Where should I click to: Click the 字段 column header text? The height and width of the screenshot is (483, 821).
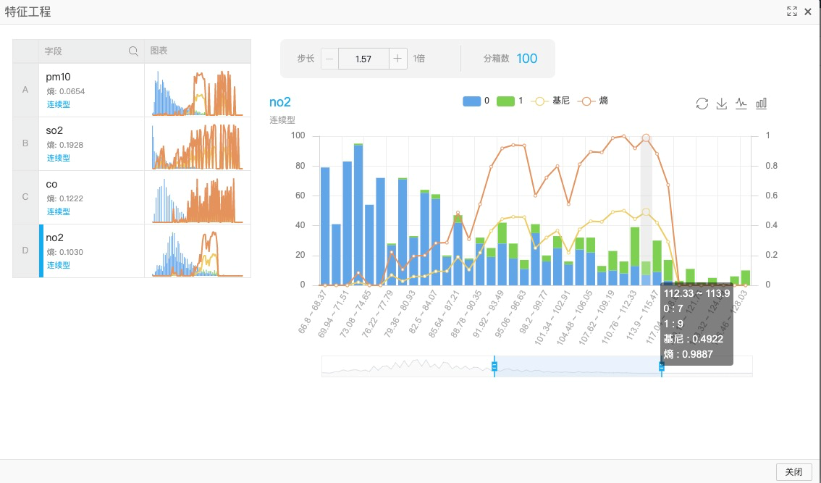point(53,51)
